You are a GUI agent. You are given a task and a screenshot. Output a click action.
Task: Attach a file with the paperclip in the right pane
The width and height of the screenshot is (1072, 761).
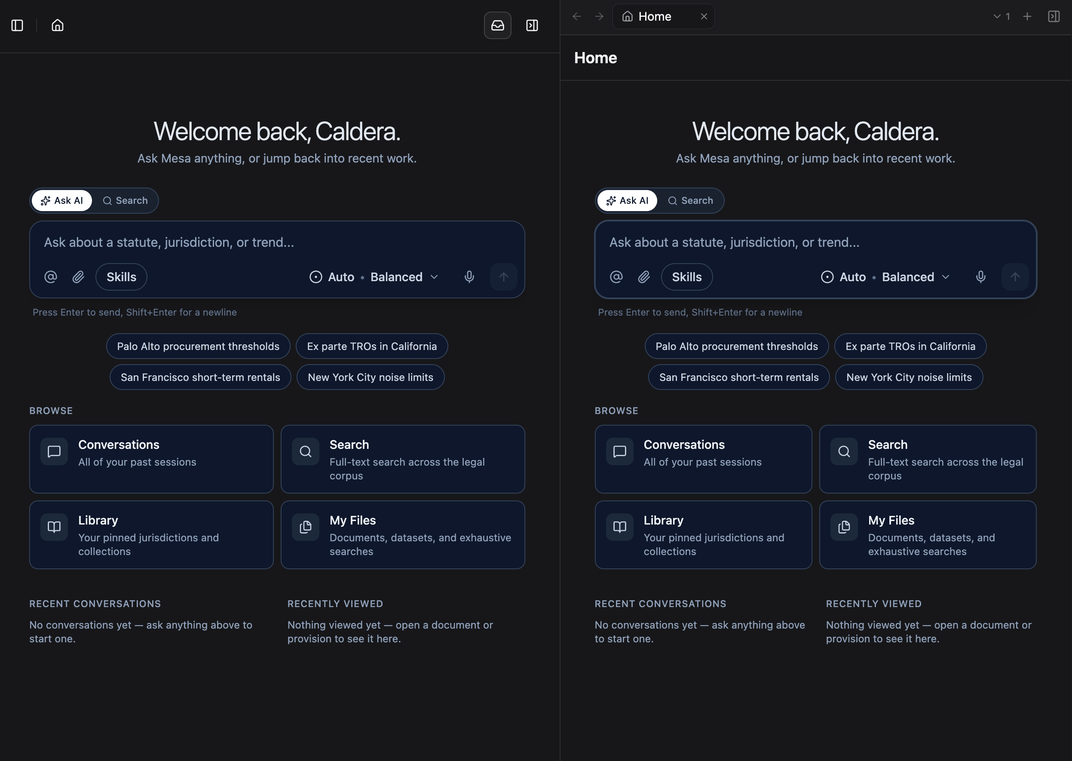644,277
